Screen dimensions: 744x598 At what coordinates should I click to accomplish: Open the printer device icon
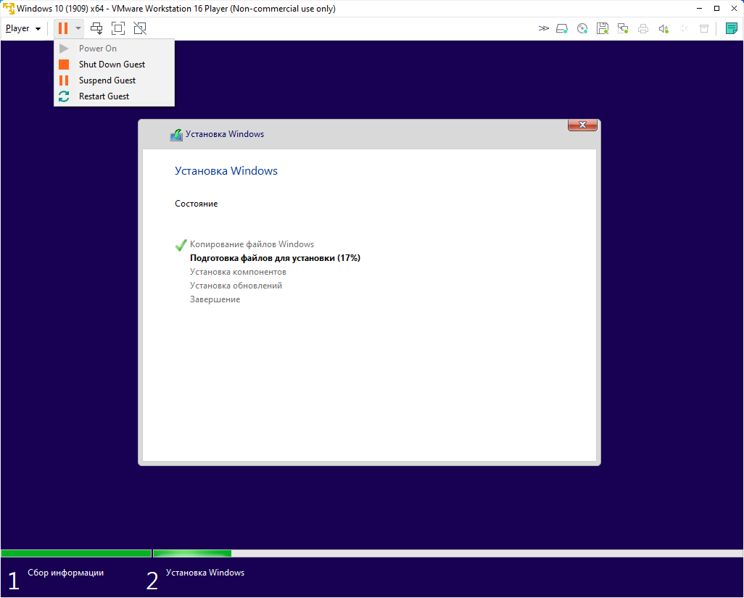pos(643,28)
